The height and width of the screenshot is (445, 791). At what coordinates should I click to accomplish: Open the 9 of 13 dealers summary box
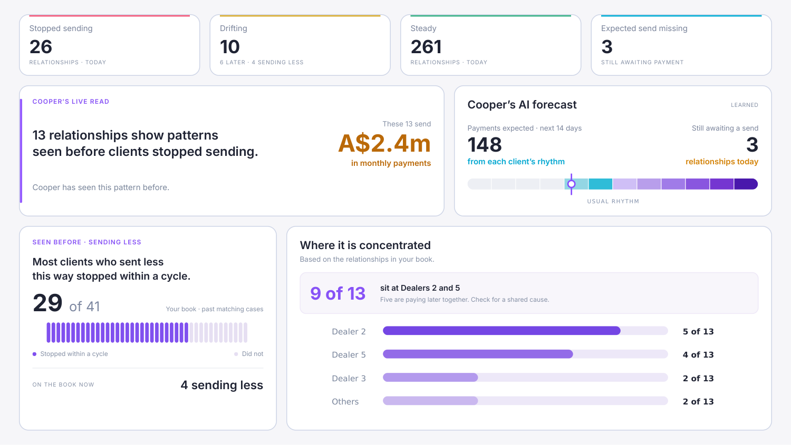529,293
